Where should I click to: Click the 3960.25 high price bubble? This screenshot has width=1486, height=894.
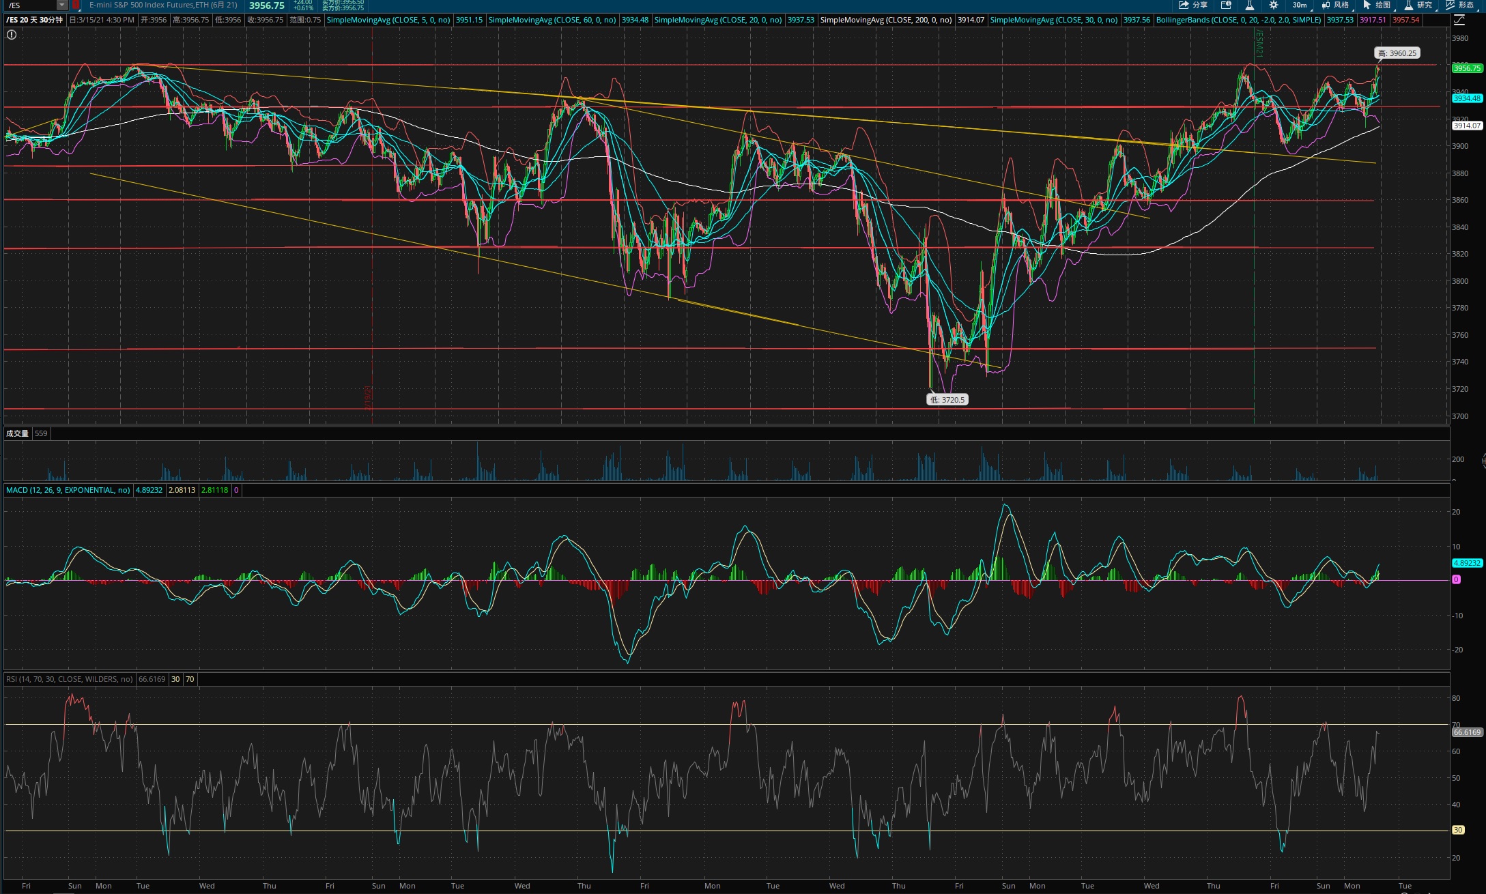point(1397,53)
